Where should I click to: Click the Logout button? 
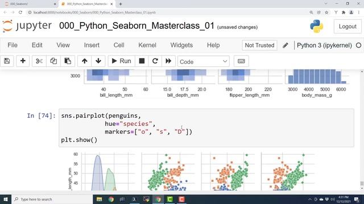coord(348,27)
